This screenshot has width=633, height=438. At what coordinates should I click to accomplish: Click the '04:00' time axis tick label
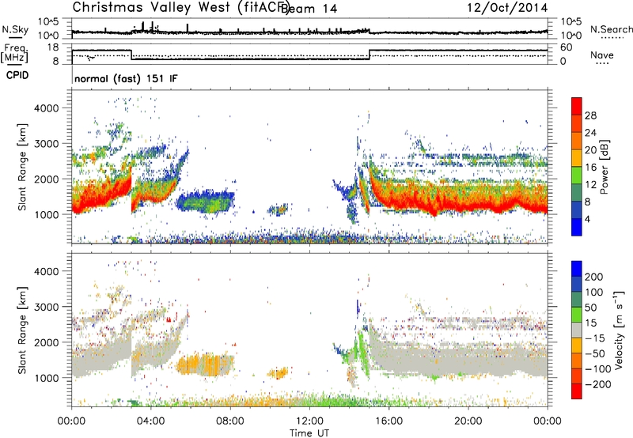(x=150, y=421)
